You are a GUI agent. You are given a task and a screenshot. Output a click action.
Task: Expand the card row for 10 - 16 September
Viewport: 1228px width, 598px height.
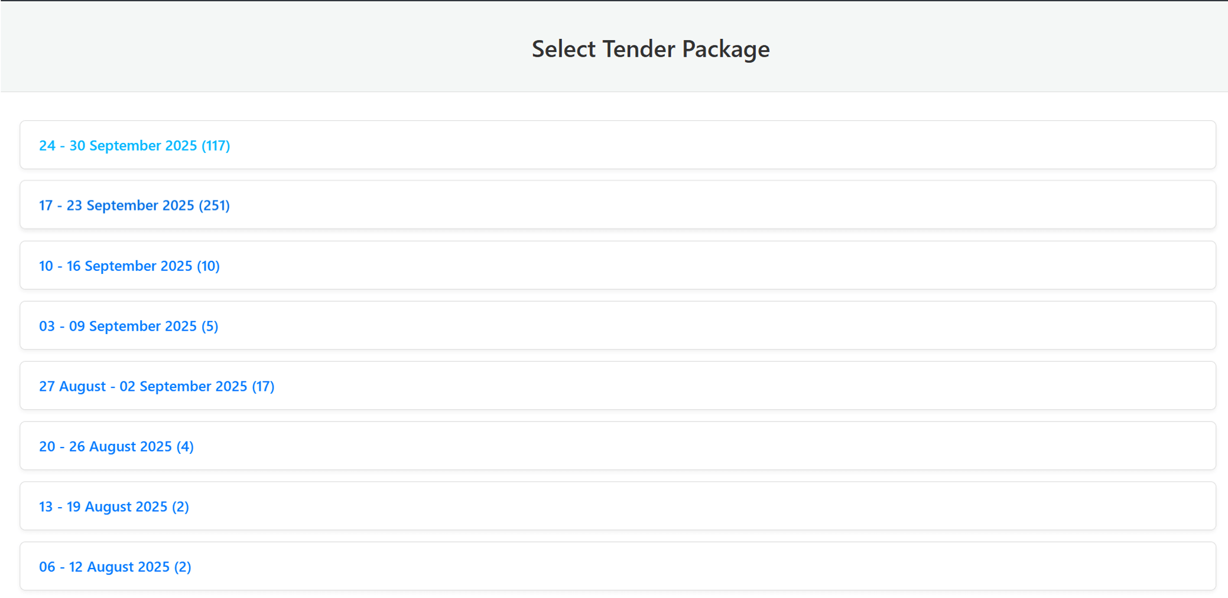click(709, 265)
